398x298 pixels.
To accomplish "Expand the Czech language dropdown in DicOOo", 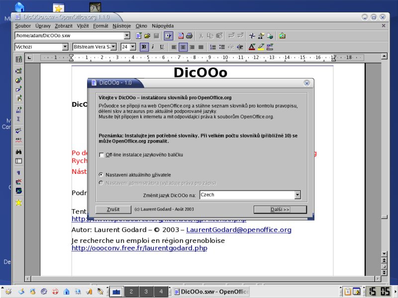I will (298, 195).
